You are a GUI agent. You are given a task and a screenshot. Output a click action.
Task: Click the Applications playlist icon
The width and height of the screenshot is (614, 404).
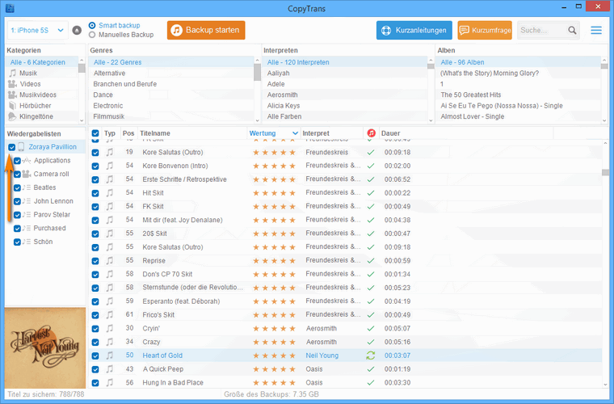pyautogui.click(x=27, y=161)
